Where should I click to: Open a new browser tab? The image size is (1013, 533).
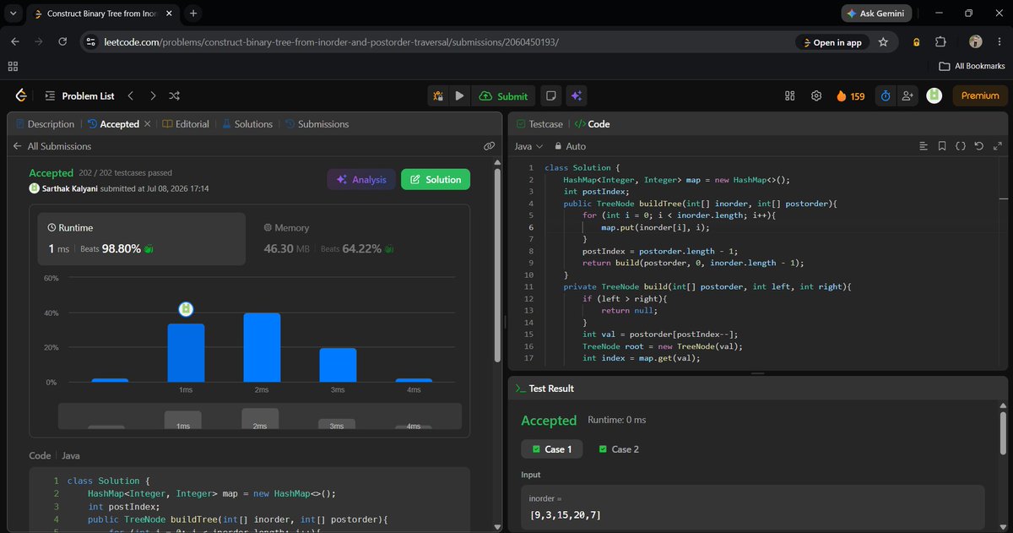(x=193, y=14)
